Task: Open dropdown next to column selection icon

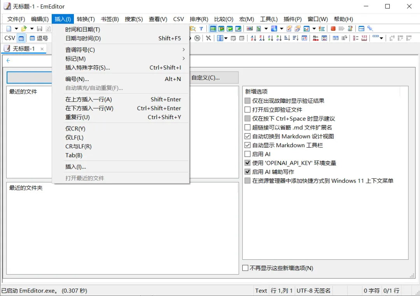Action: (x=226, y=39)
